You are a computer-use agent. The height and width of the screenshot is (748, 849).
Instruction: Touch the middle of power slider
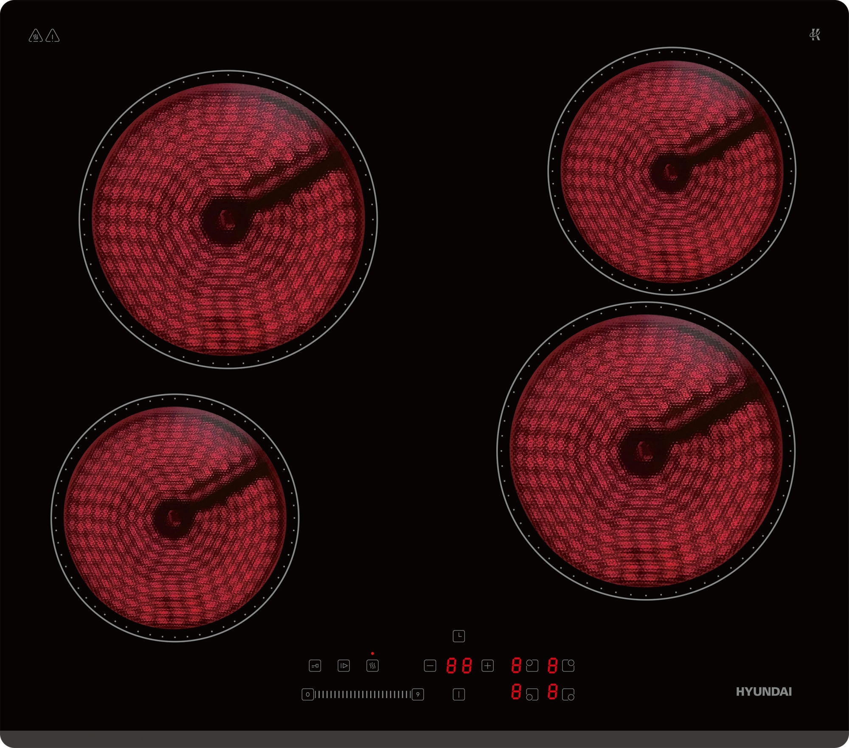pyautogui.click(x=363, y=695)
